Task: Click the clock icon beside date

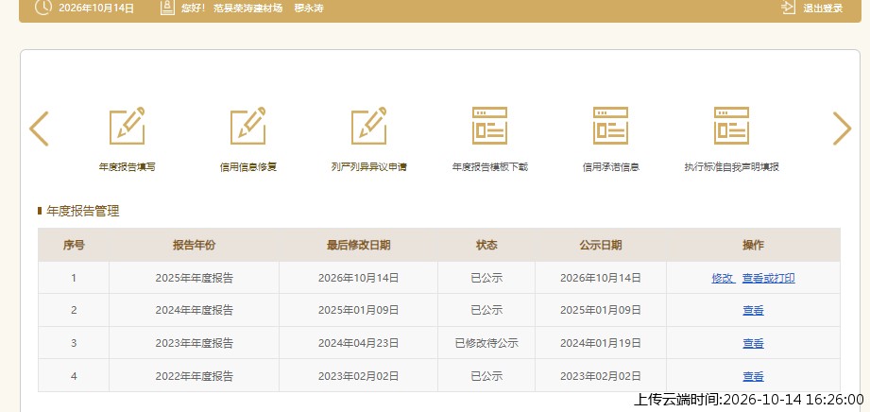Action: tap(43, 8)
